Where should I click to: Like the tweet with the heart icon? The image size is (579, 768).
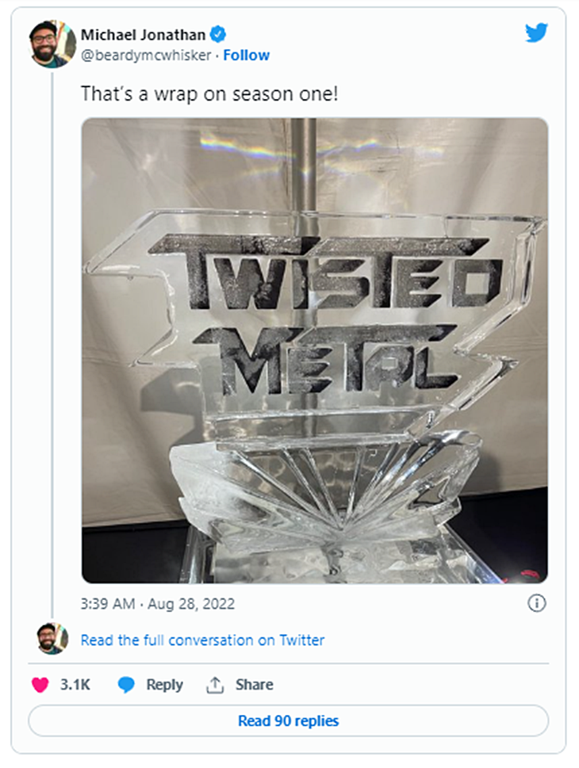click(x=40, y=685)
